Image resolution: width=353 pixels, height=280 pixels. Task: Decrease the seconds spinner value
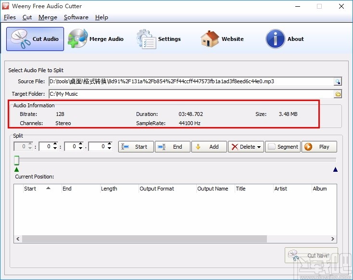(81, 149)
